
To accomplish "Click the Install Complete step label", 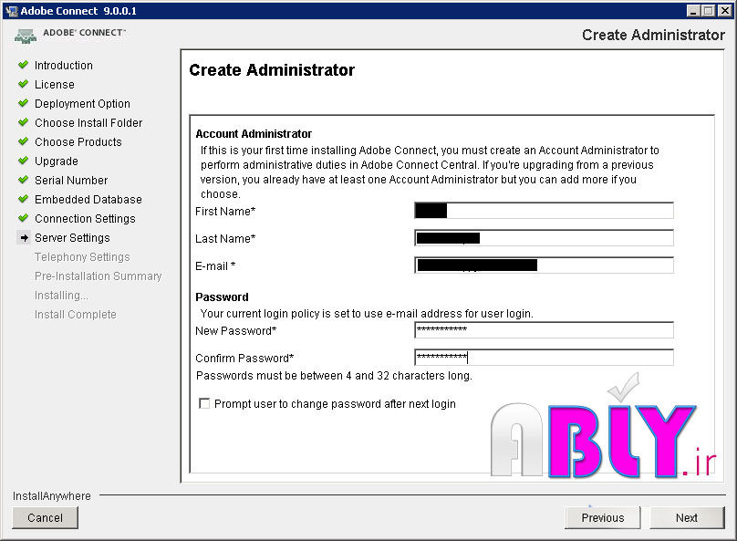I will point(75,315).
